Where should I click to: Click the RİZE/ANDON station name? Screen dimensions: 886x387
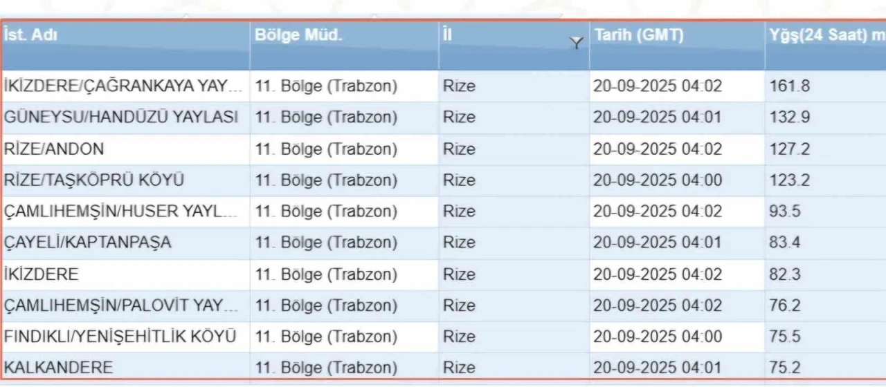(54, 149)
